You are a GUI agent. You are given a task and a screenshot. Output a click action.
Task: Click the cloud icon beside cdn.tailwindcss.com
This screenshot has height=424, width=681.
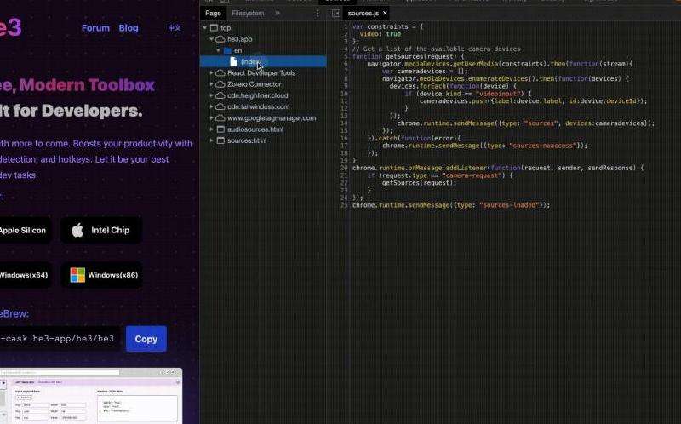point(220,107)
